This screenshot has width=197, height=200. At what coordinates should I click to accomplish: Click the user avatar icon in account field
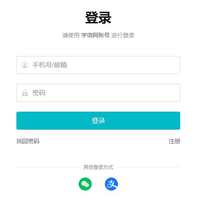coord(25,65)
